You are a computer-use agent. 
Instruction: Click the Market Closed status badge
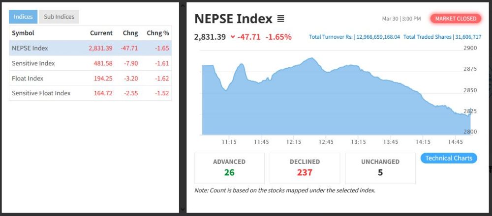click(456, 19)
